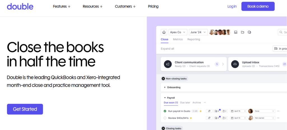Switch to the Metrics tab
This screenshot has height=130, width=287.
(178, 39)
